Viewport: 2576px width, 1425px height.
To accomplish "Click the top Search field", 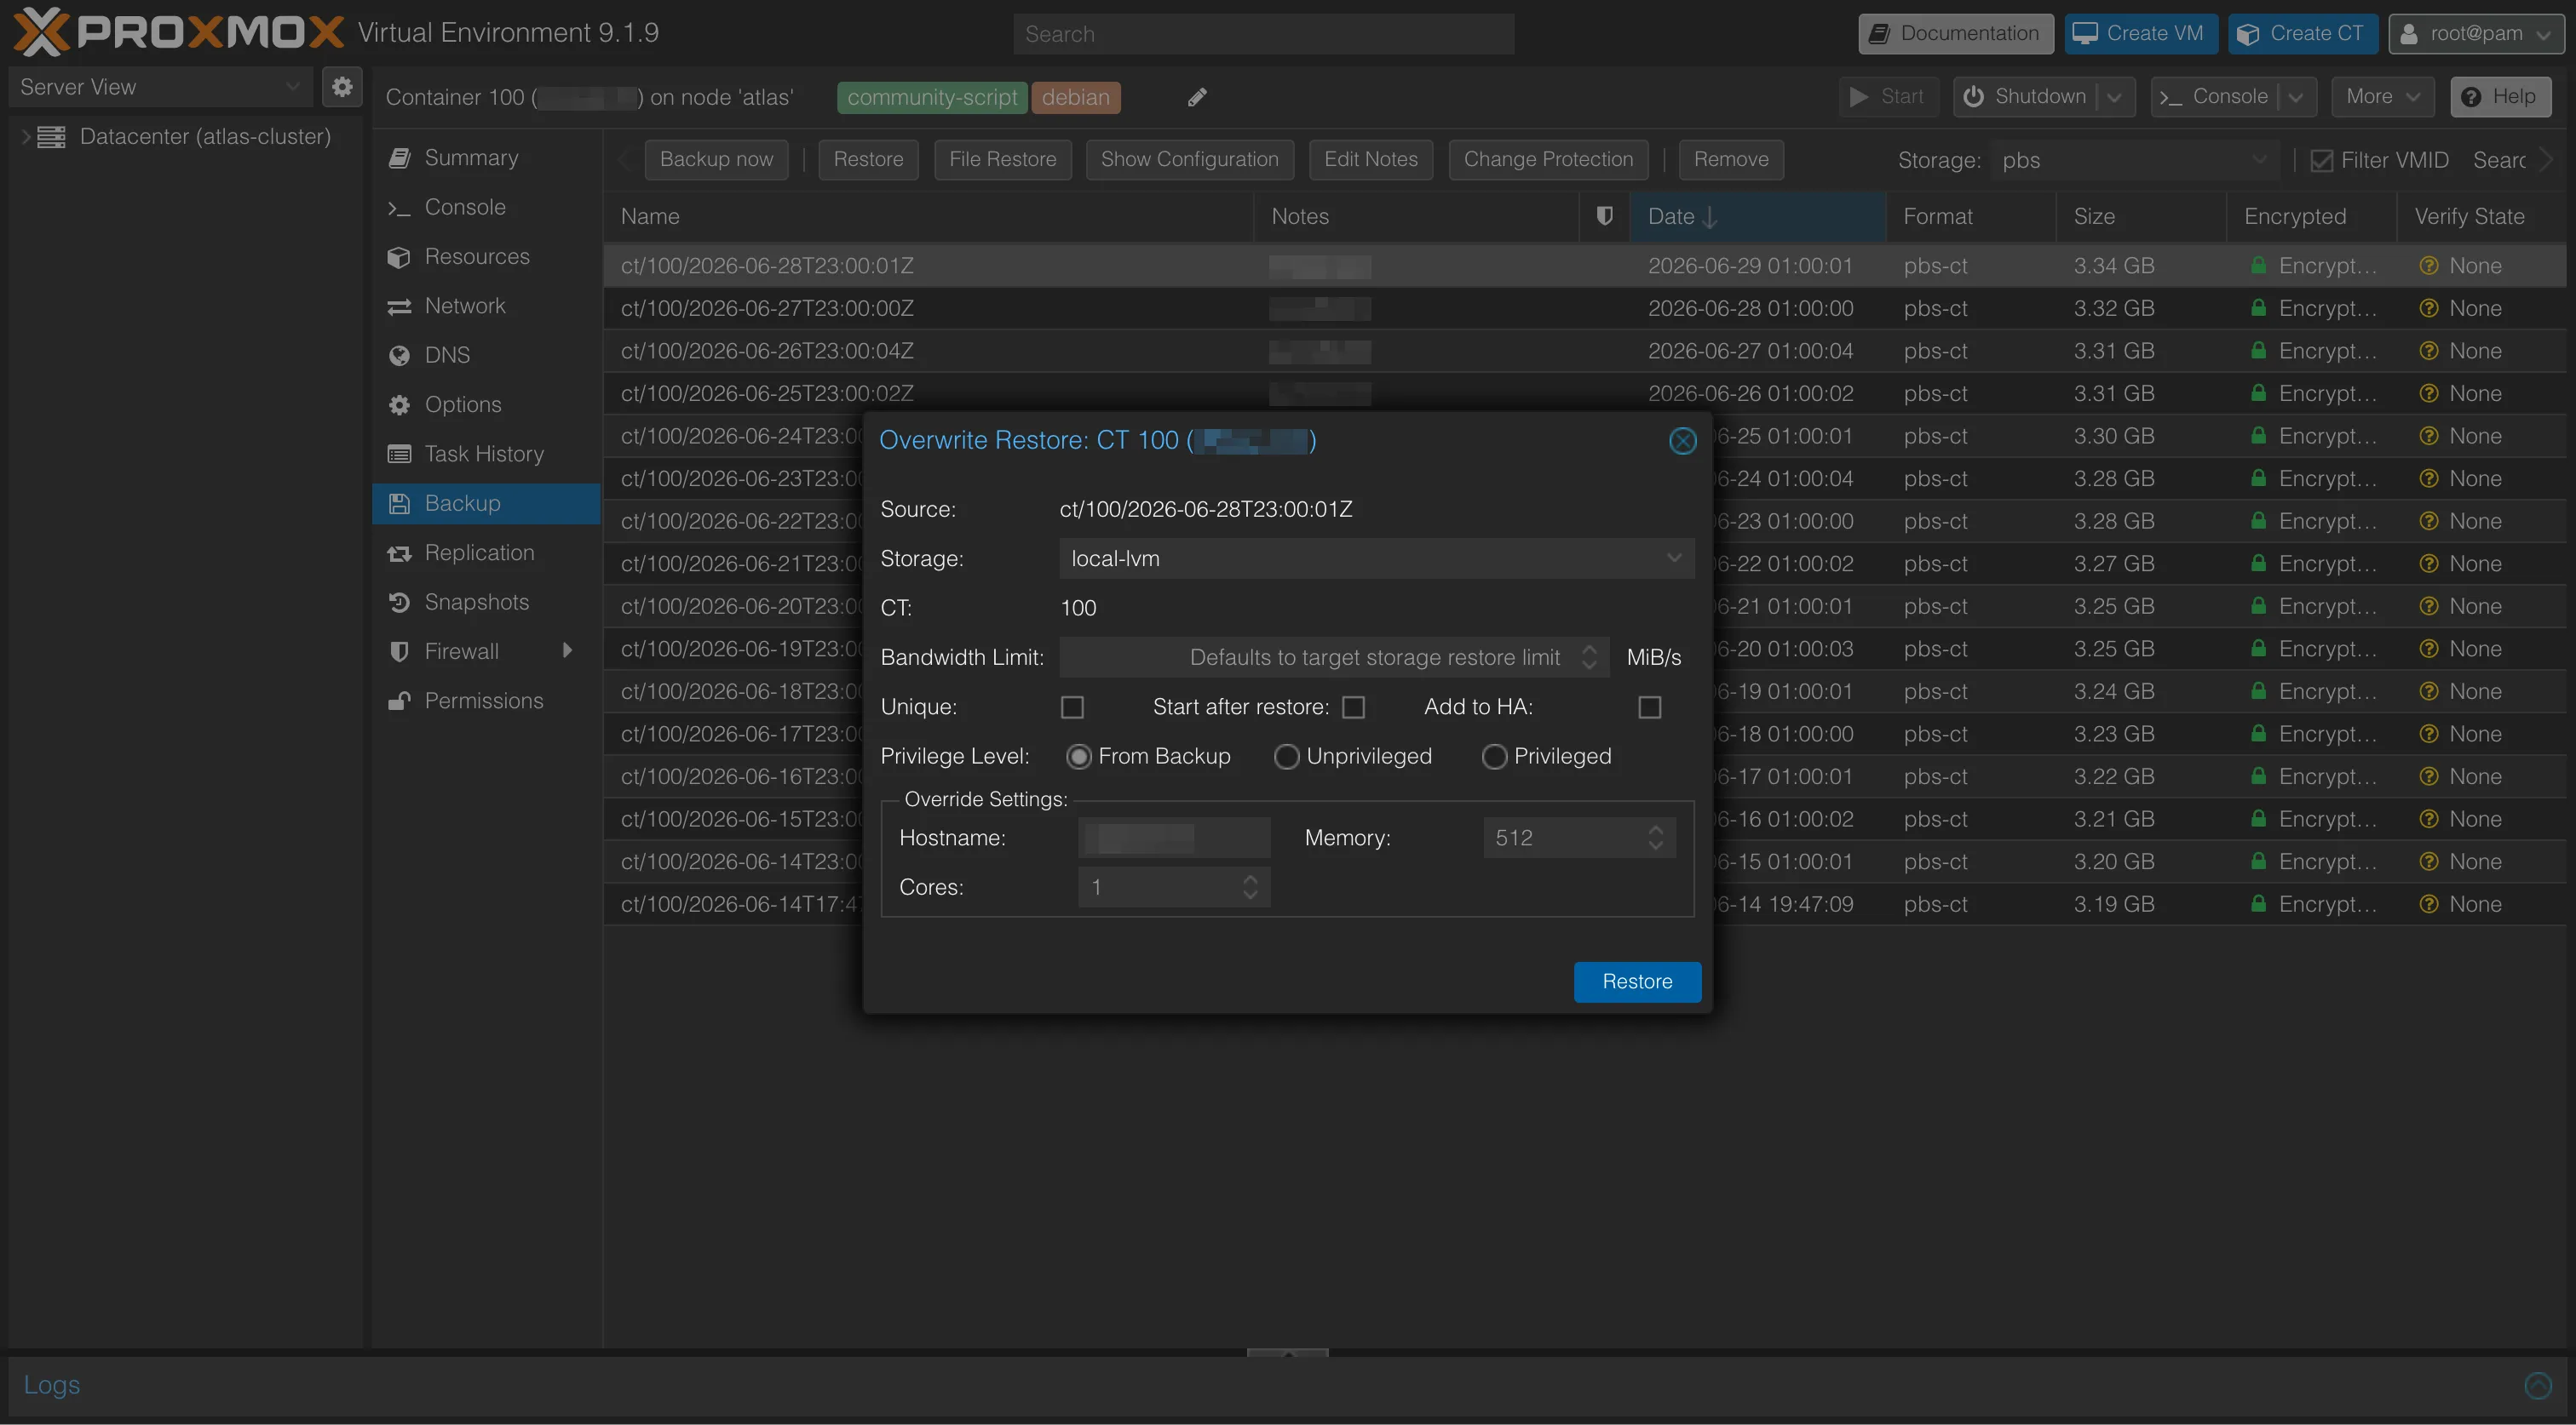I will (1264, 34).
